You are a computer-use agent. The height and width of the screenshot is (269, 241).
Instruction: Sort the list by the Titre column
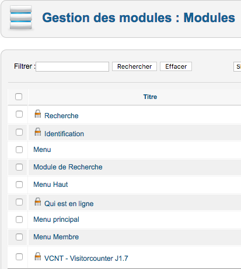point(150,97)
